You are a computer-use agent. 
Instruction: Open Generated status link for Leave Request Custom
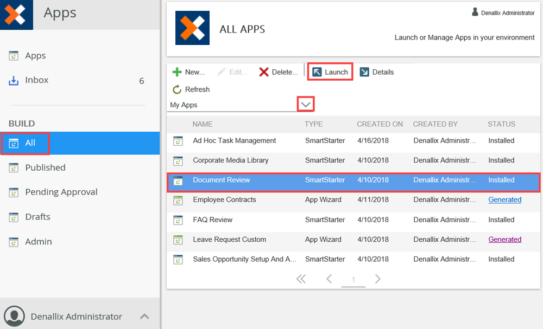point(504,240)
